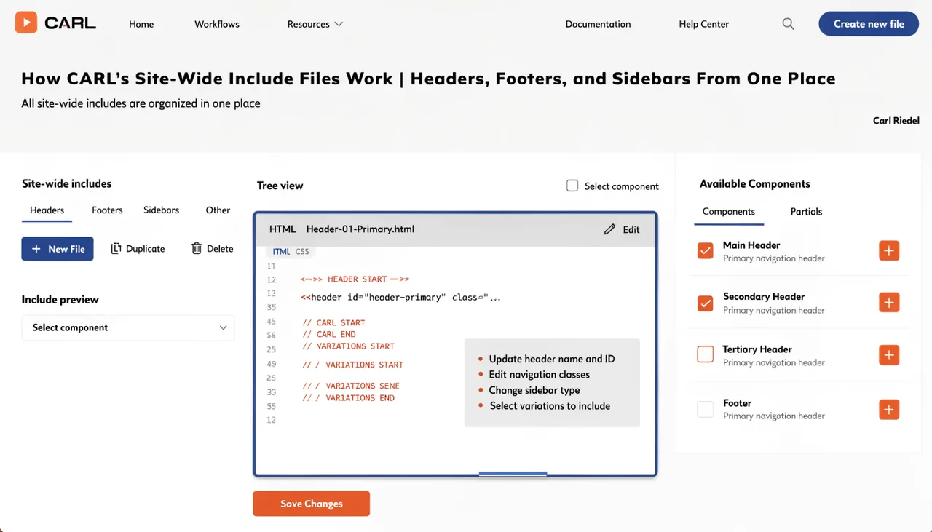Add Tertiary Header with plus icon
Image resolution: width=932 pixels, height=532 pixels.
click(889, 355)
